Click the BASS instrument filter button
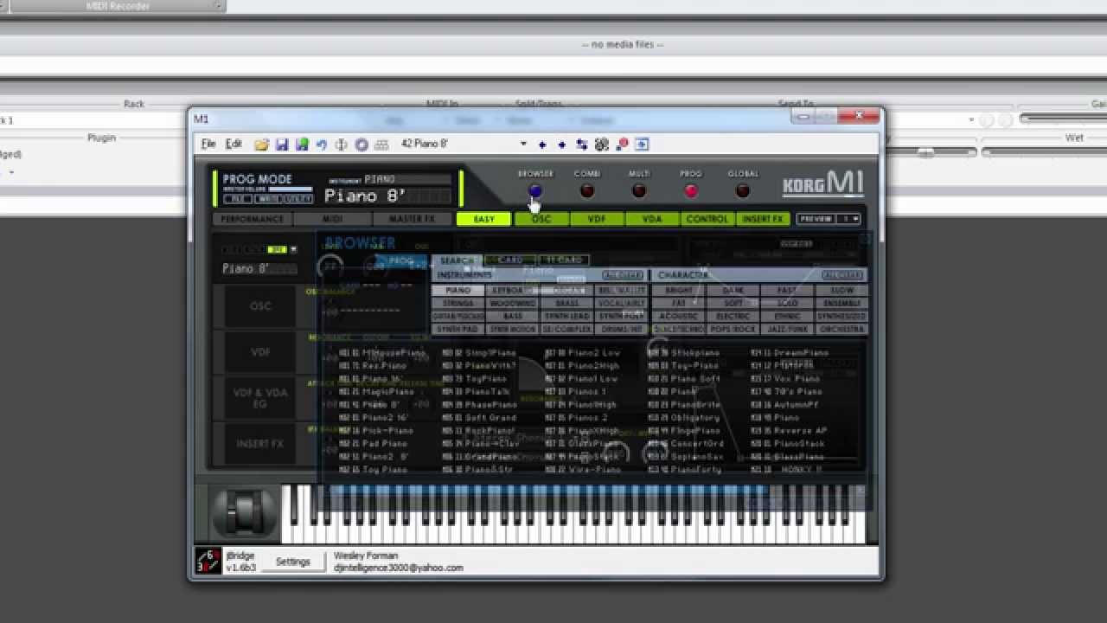The image size is (1107, 623). tap(513, 317)
